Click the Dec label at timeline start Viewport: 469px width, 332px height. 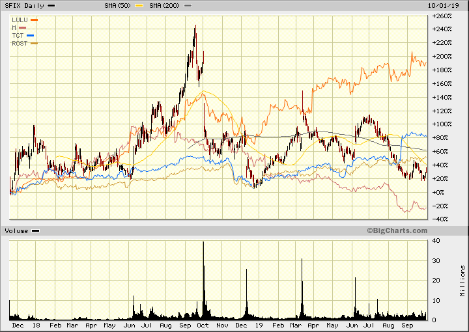coord(18,325)
